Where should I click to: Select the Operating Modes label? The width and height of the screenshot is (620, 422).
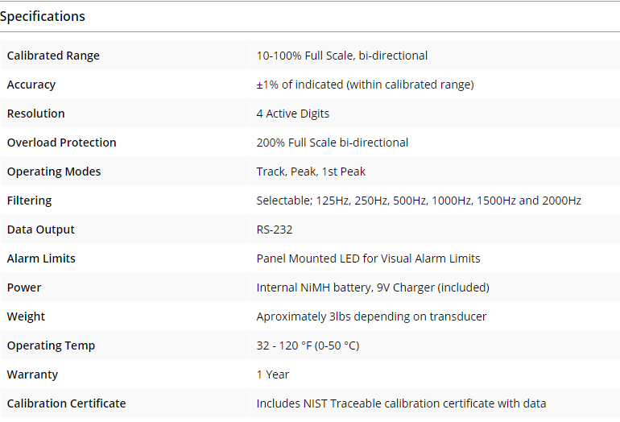pos(54,172)
